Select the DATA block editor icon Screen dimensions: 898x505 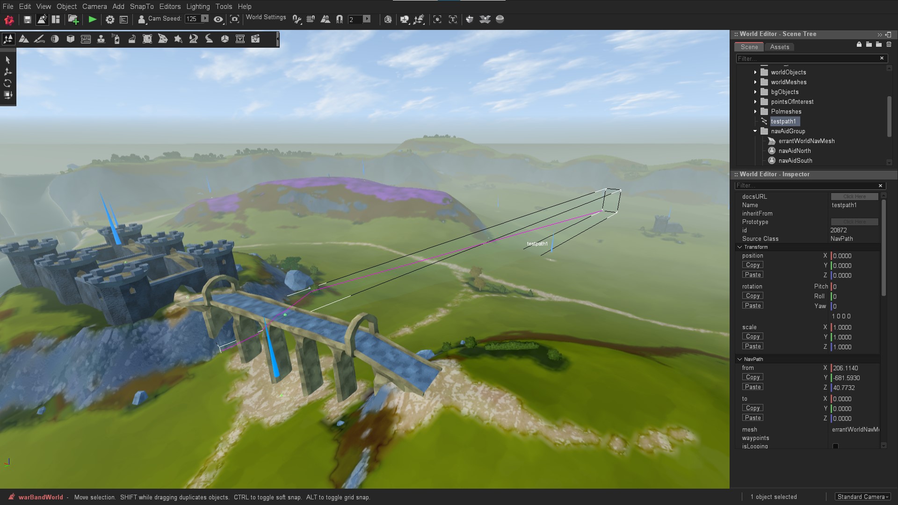tap(86, 39)
